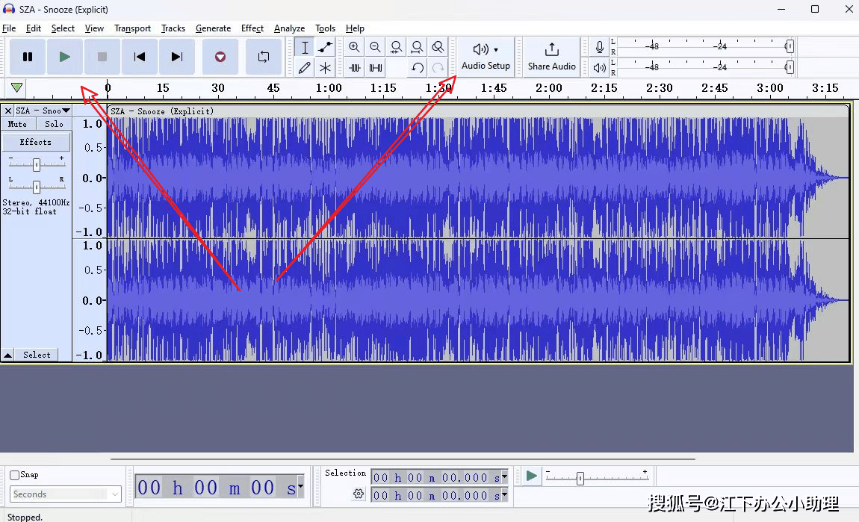Adjust the track gain slider
This screenshot has height=522, width=859.
36,164
